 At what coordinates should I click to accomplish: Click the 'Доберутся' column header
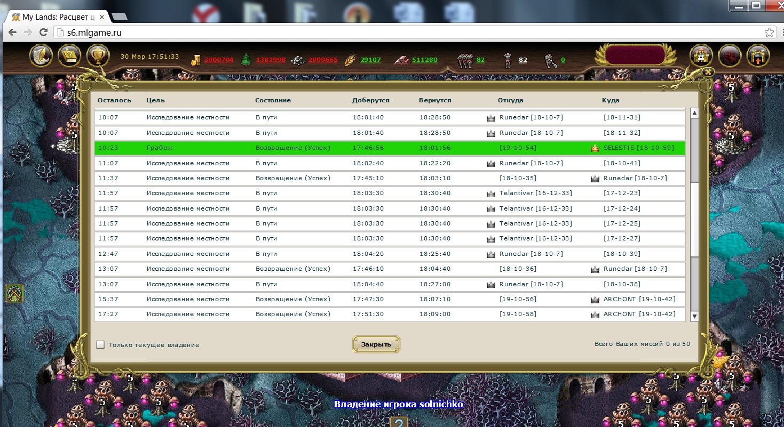click(371, 100)
